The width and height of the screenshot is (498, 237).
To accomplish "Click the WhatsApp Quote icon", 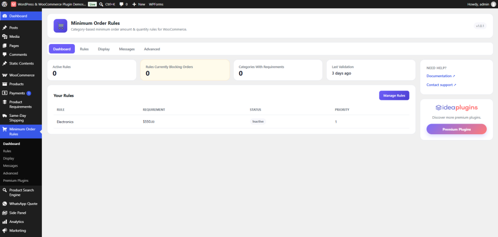I will (5, 204).
